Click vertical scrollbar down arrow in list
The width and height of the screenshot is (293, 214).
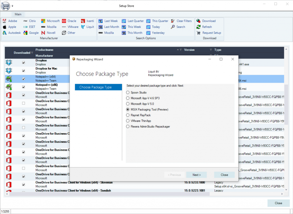pos(286,190)
